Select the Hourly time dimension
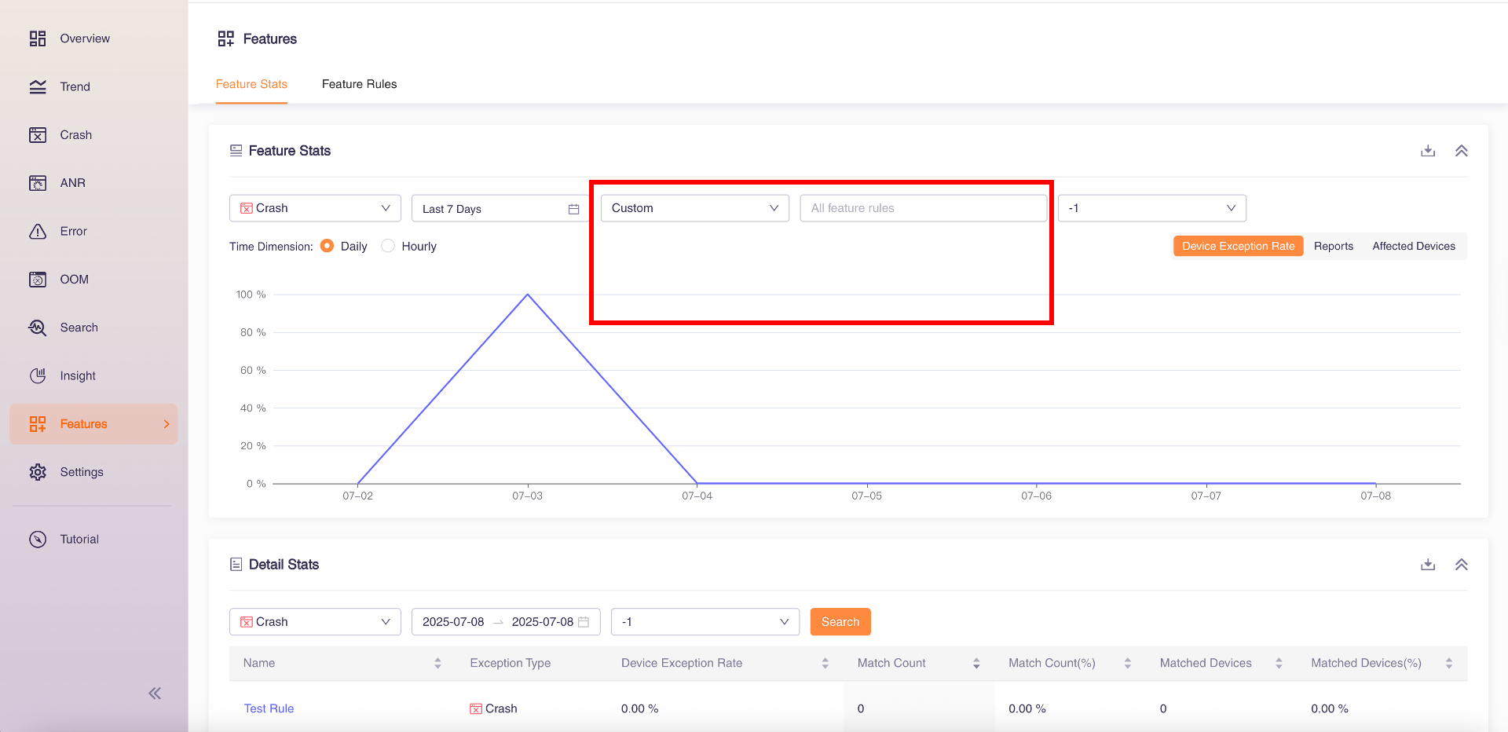This screenshot has height=732, width=1508. pyautogui.click(x=388, y=246)
